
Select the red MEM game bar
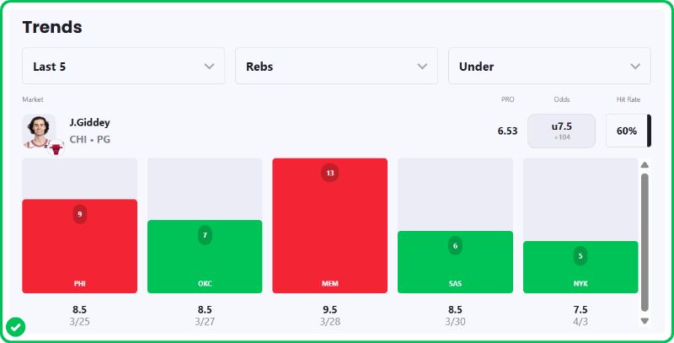(x=329, y=236)
